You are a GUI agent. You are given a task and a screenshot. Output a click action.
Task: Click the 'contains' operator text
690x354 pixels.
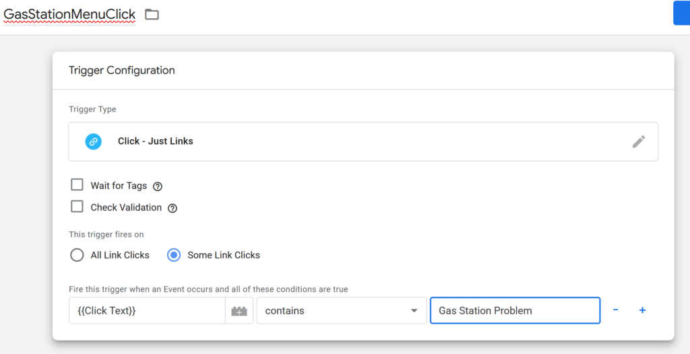[x=285, y=311]
